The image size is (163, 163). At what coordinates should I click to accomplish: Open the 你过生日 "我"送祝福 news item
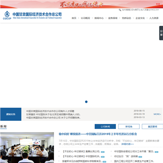tap(126, 156)
